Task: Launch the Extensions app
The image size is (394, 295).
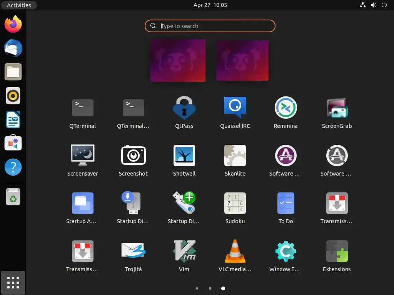Action: [x=337, y=251]
